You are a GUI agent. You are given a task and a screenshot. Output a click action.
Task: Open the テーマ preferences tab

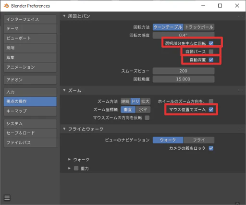point(30,28)
